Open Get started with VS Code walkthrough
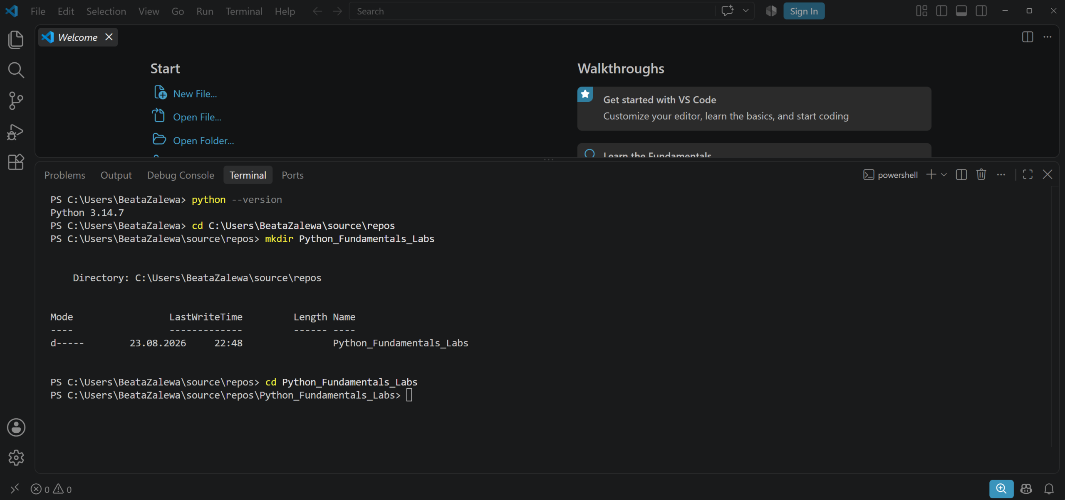Viewport: 1065px width, 500px height. click(x=754, y=108)
